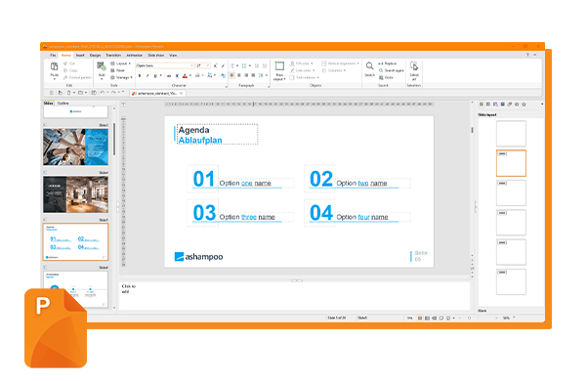Click the Replace command

(x=388, y=63)
